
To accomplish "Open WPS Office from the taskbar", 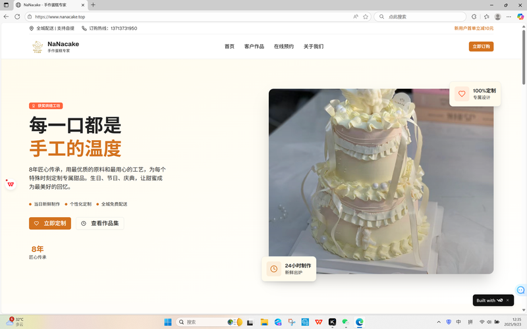I will [x=319, y=322].
